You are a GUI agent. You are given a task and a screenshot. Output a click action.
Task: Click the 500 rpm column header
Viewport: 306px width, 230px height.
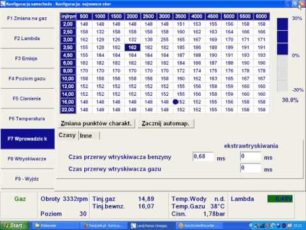pyautogui.click(x=84, y=17)
